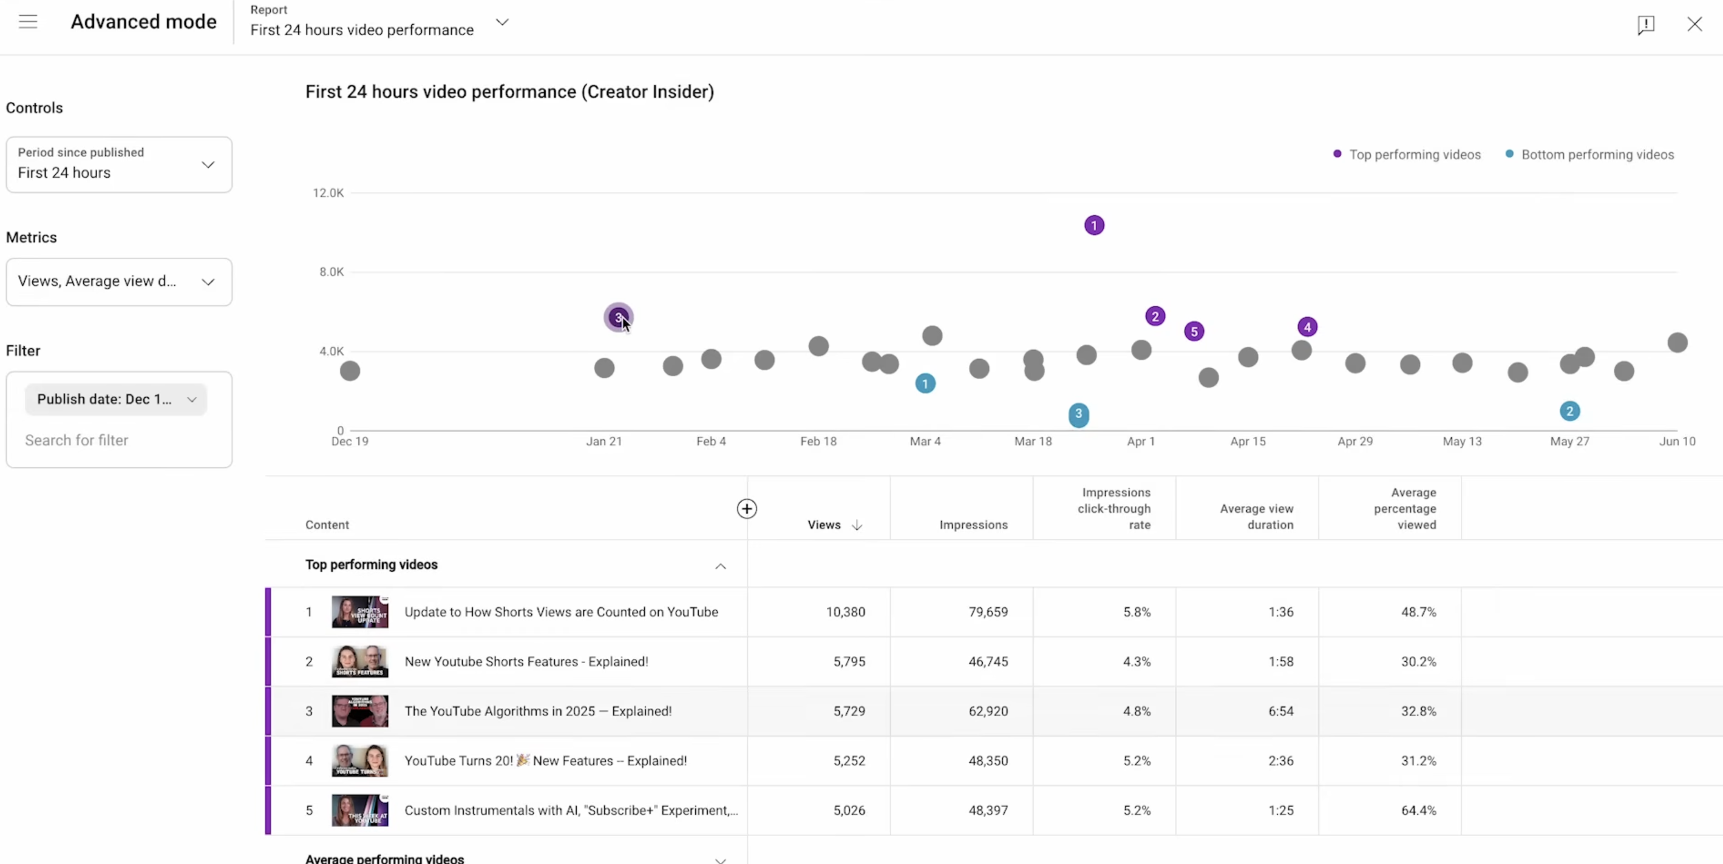Sort by Views using the down arrow
The height and width of the screenshot is (864, 1723).
pyautogui.click(x=857, y=525)
